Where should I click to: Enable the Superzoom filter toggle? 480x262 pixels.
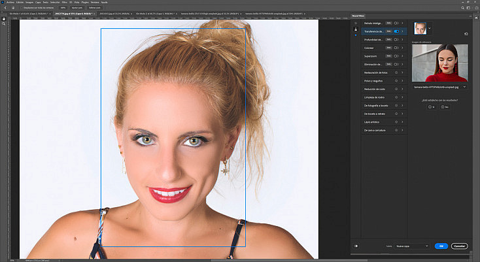click(x=396, y=56)
